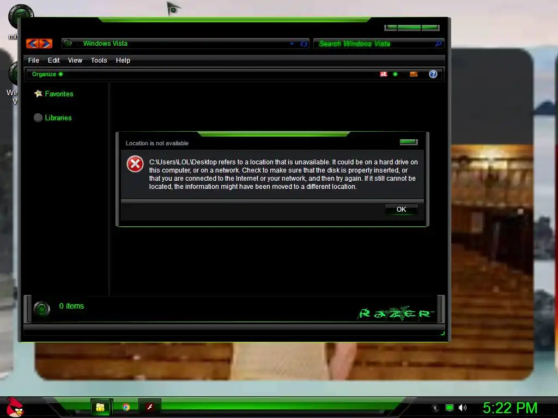
Task: Open the View menu
Action: point(75,60)
